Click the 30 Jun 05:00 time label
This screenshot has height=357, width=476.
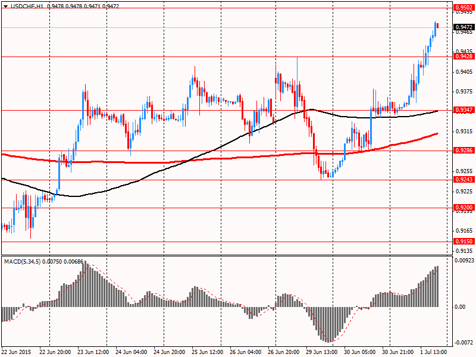[360, 352]
